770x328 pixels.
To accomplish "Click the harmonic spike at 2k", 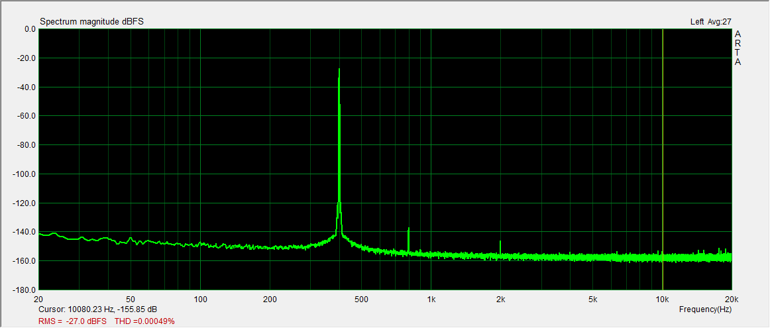I will point(500,246).
